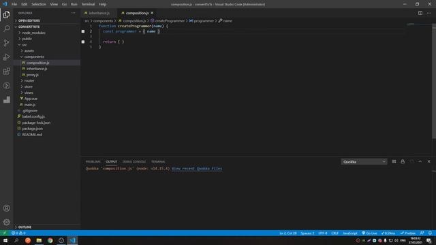436x245 pixels.
Task: Click the Ln 2, Col cursor position
Action: pos(288,233)
